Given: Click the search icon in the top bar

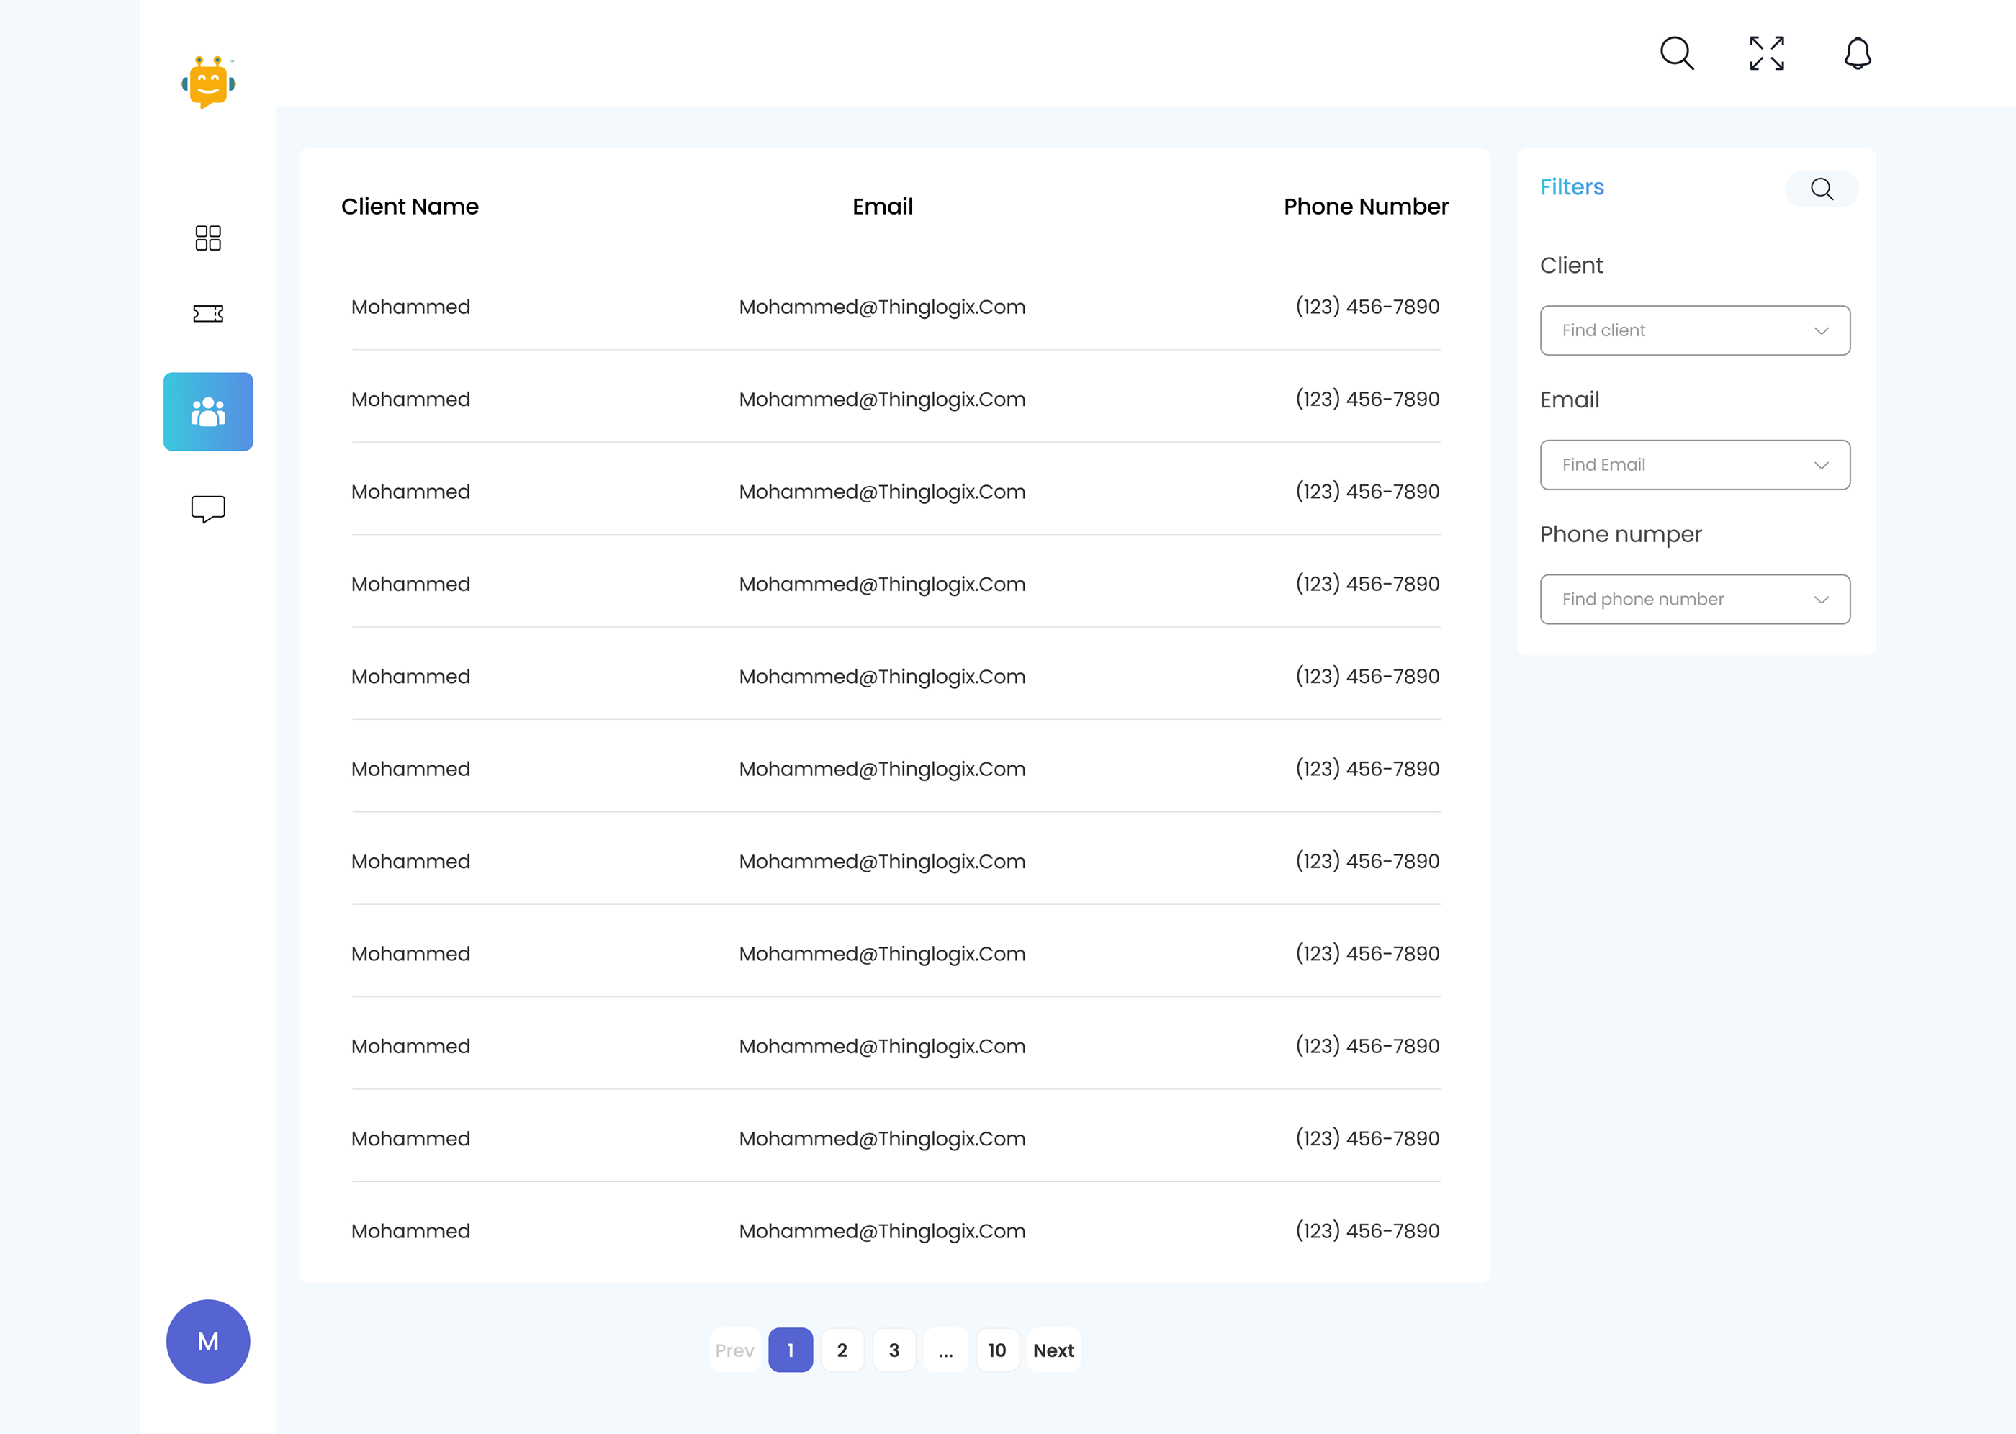Looking at the screenshot, I should pos(1676,54).
